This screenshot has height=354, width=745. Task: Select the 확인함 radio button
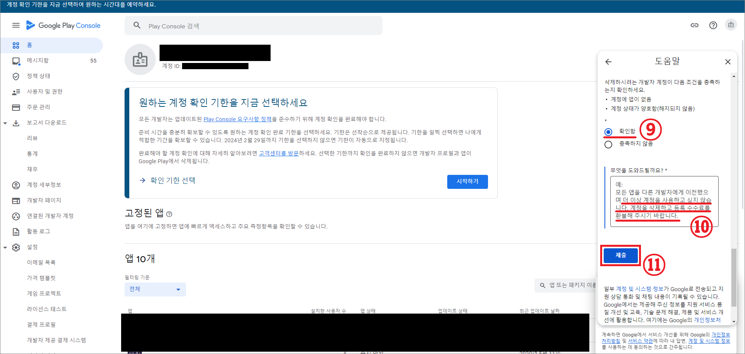click(x=608, y=132)
